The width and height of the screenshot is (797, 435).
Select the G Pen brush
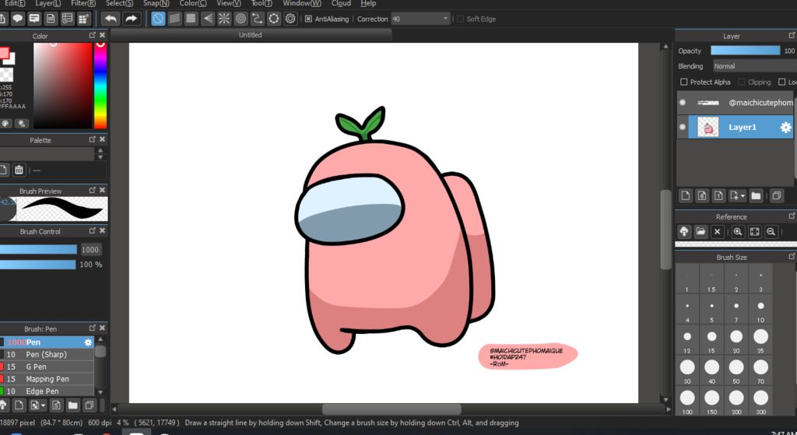47,367
